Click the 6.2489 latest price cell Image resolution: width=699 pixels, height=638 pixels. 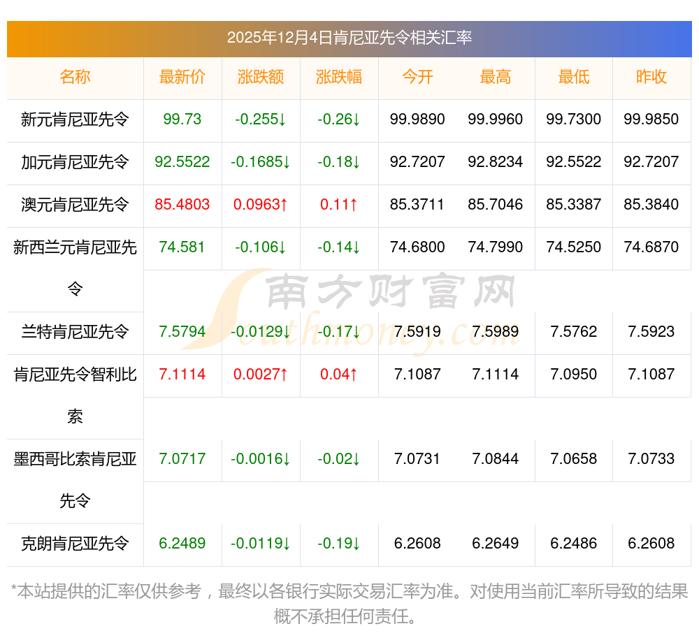182,544
